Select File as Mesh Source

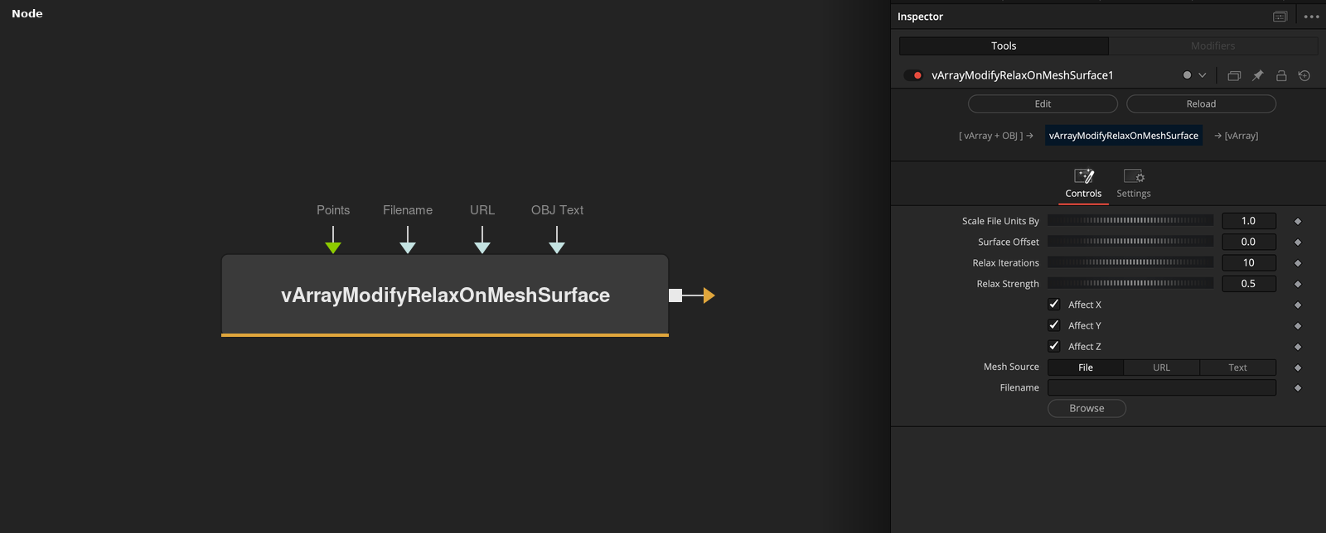(1086, 367)
